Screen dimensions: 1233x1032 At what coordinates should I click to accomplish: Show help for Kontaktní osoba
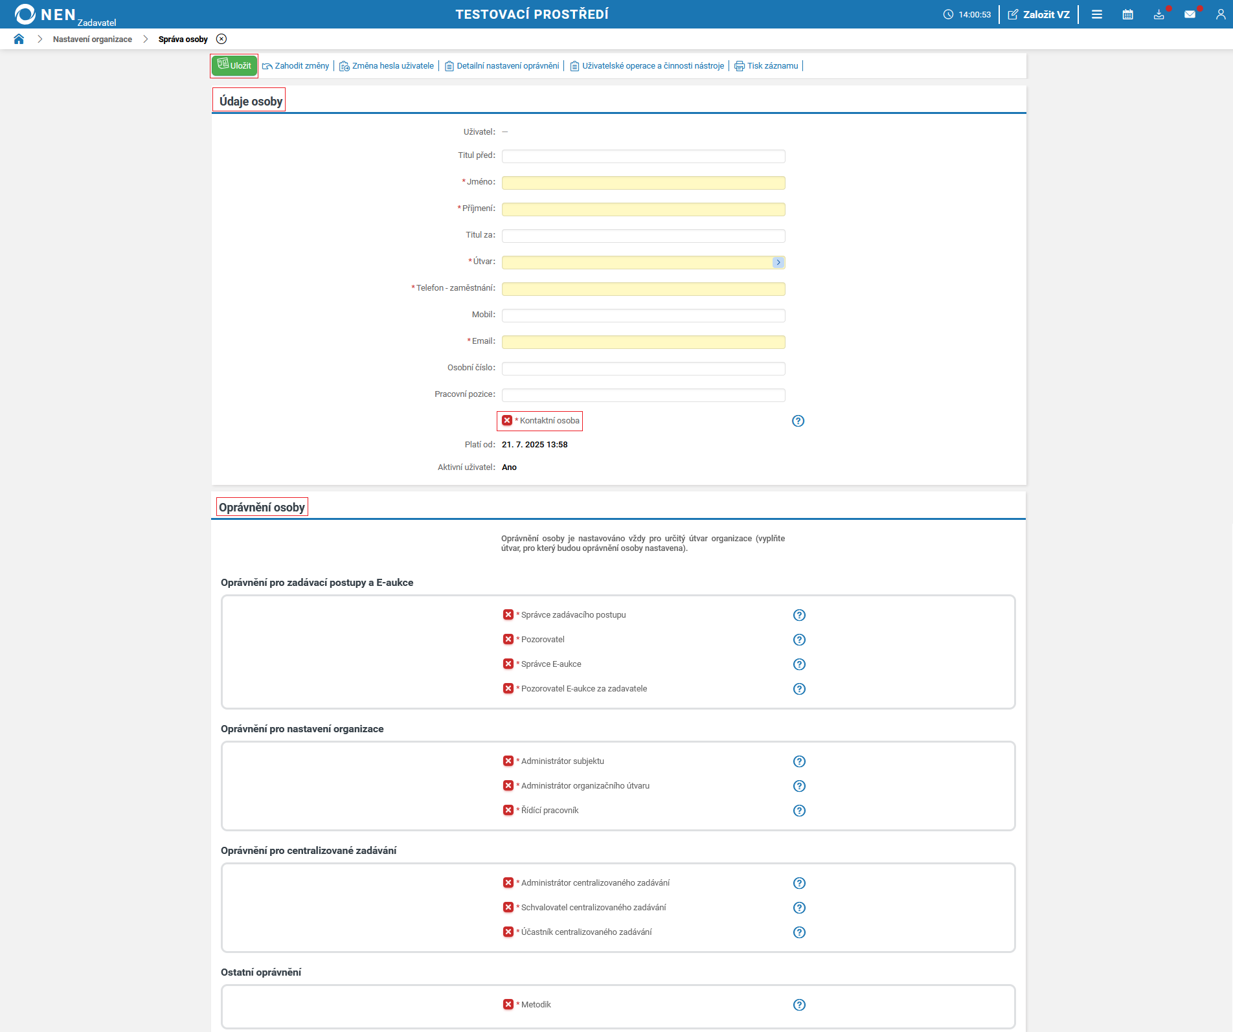click(798, 421)
